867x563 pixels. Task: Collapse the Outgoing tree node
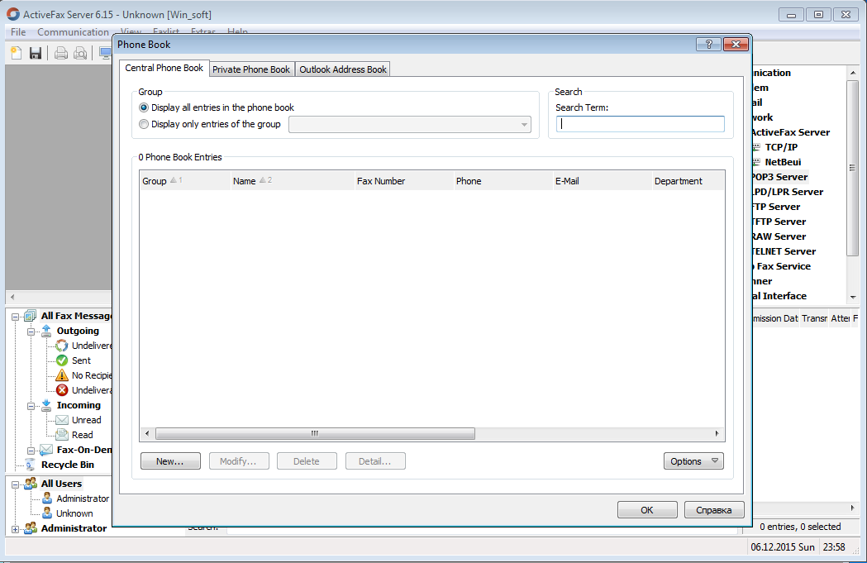tap(31, 332)
